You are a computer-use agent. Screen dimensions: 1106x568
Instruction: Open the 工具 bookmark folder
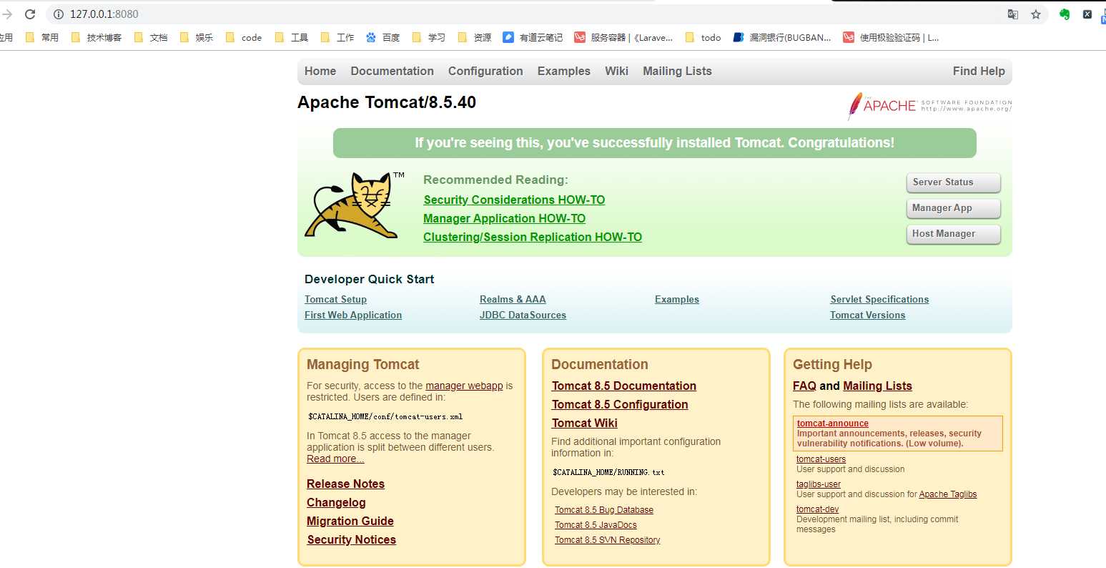[292, 37]
